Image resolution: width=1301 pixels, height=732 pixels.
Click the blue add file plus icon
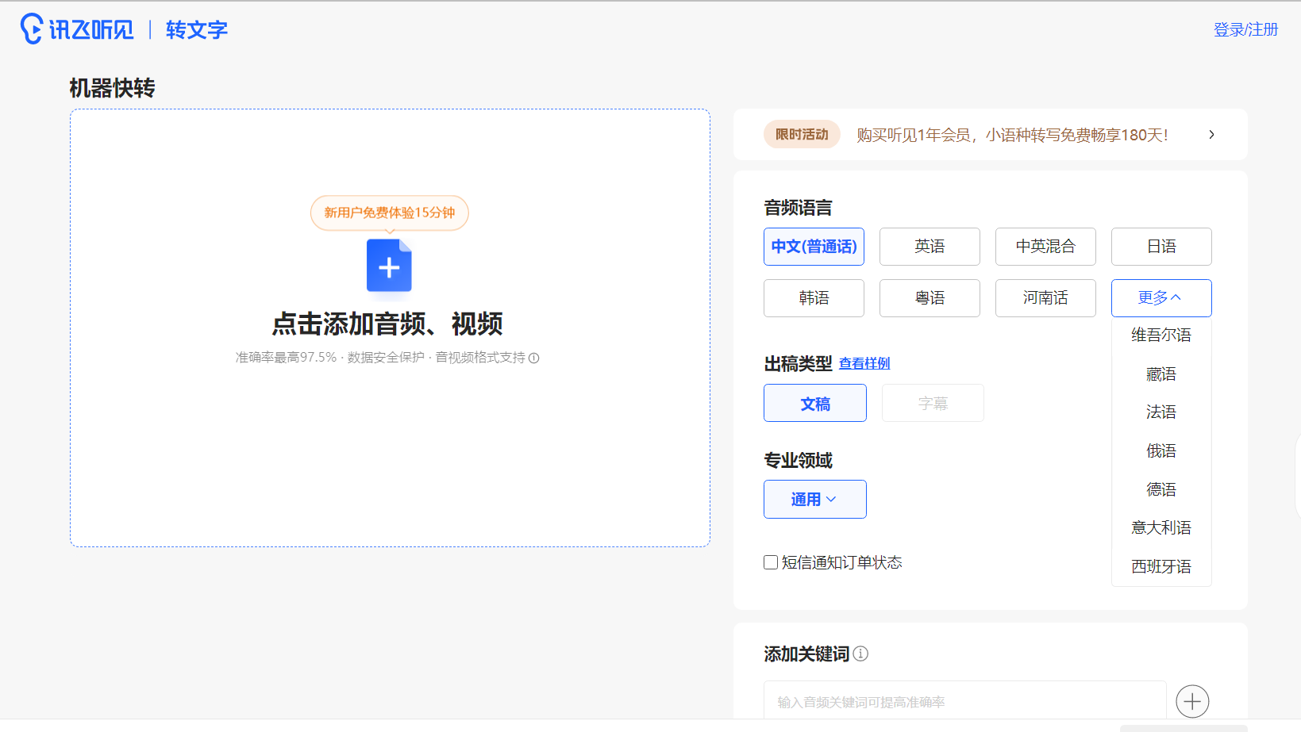[x=389, y=266]
